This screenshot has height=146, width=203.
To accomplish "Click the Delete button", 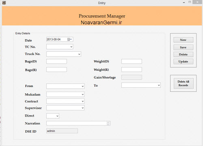I will [183, 55].
